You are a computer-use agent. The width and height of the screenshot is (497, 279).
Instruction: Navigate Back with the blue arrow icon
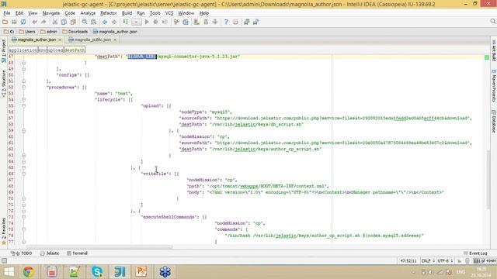click(x=105, y=22)
